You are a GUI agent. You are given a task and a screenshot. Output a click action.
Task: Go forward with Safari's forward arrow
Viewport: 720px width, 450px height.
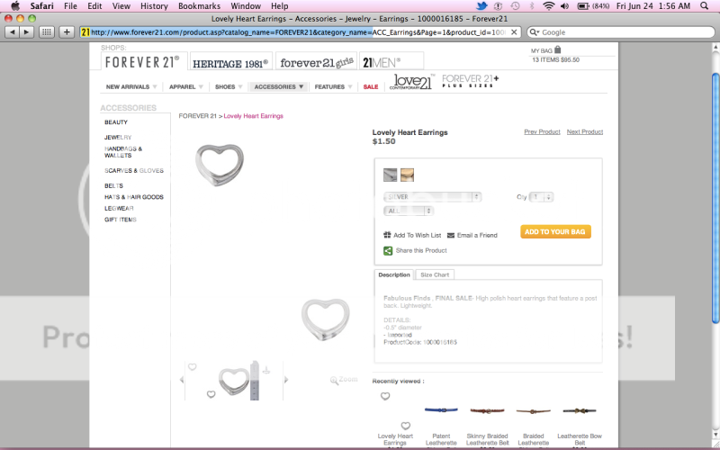tap(27, 32)
